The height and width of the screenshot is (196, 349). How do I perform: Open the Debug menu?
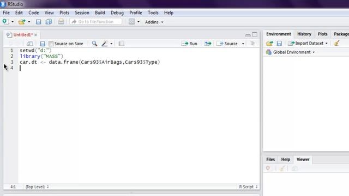coord(117,13)
